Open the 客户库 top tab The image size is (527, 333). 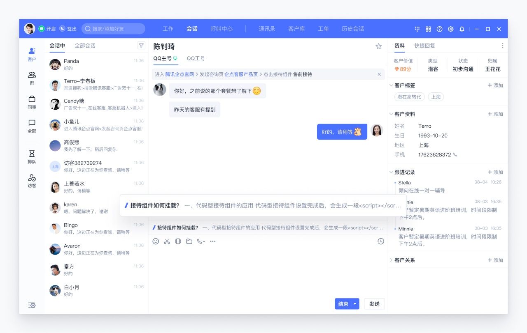[296, 29]
